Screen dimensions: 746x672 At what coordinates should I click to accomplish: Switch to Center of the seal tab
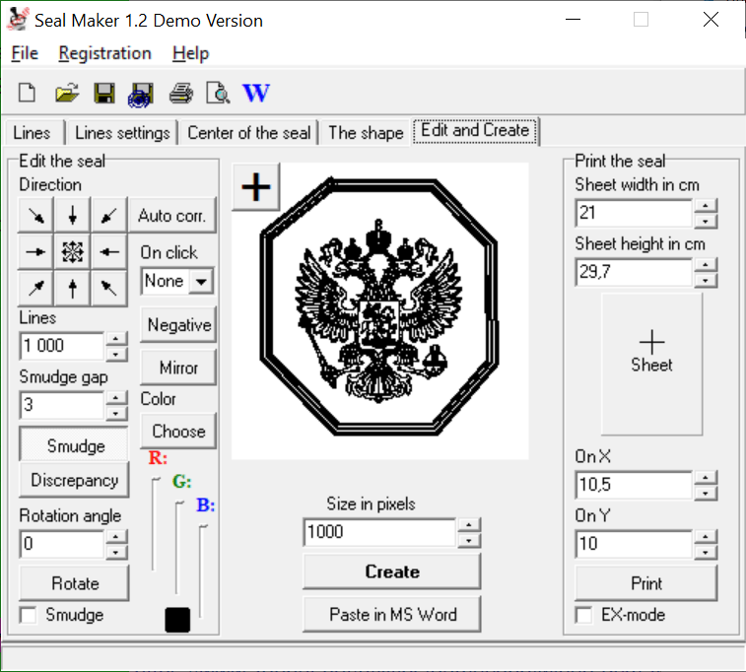coord(248,133)
